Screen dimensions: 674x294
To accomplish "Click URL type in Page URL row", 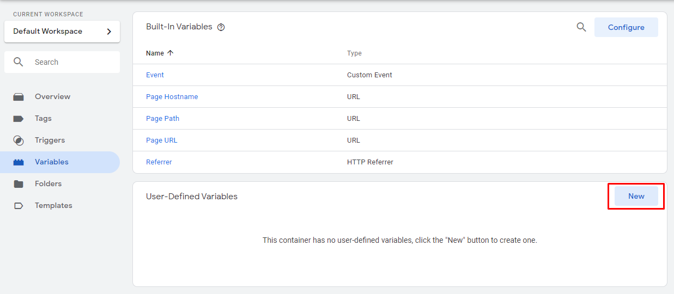I will 354,140.
